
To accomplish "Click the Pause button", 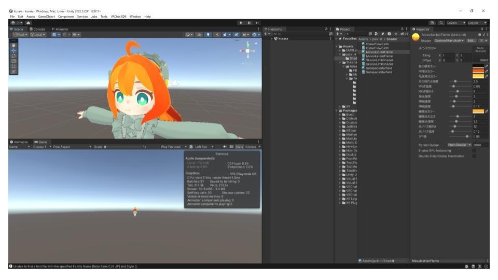I will (249, 23).
